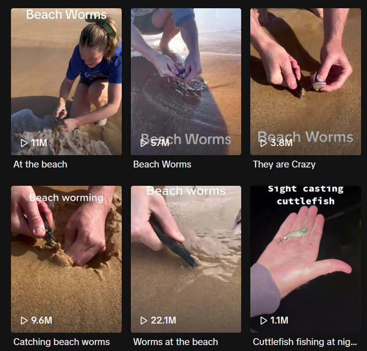Click play icon next to 1.1M views

click(264, 321)
